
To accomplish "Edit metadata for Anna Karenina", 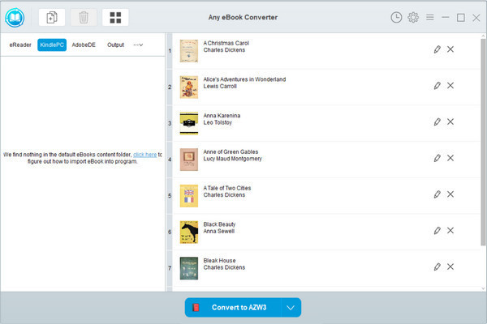I will click(x=437, y=122).
